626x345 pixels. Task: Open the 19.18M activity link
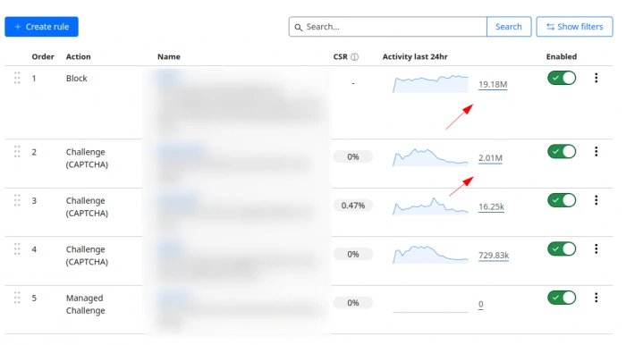click(493, 85)
